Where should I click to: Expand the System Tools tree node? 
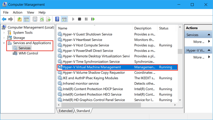click(4, 33)
